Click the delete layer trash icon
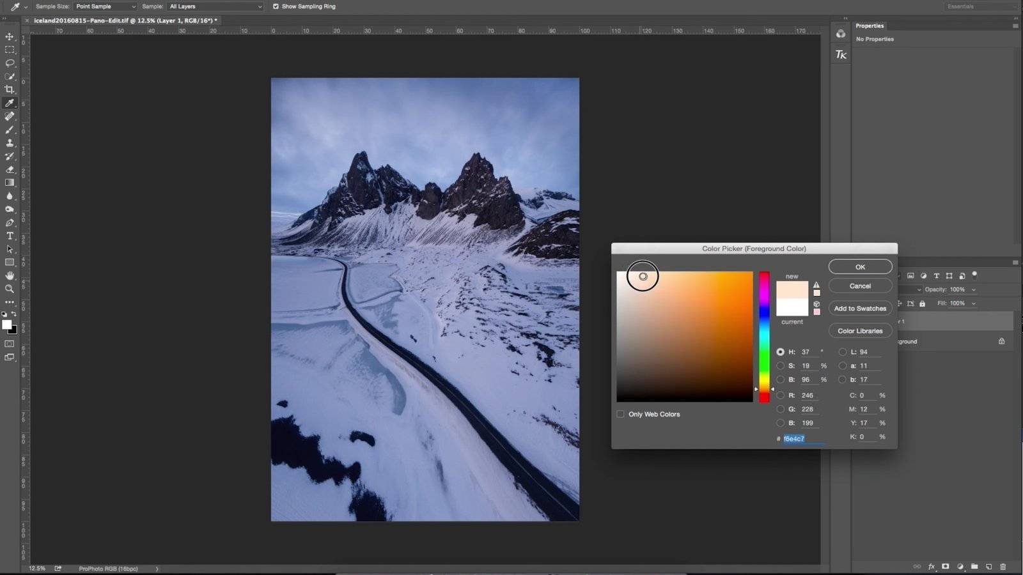The image size is (1023, 575). click(1003, 567)
